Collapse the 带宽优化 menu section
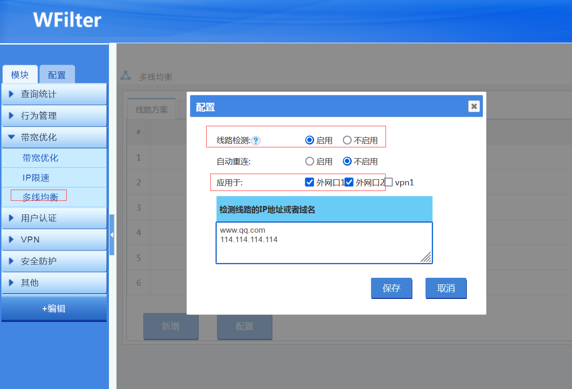This screenshot has width=572, height=389. point(54,137)
